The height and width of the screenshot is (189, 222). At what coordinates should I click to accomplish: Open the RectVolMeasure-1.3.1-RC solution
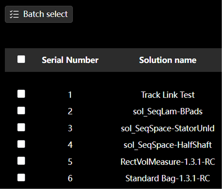click(x=168, y=162)
